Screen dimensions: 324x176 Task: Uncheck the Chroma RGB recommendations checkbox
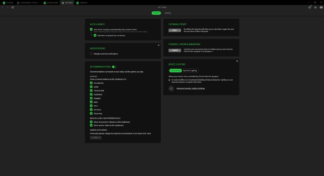click(x=91, y=91)
